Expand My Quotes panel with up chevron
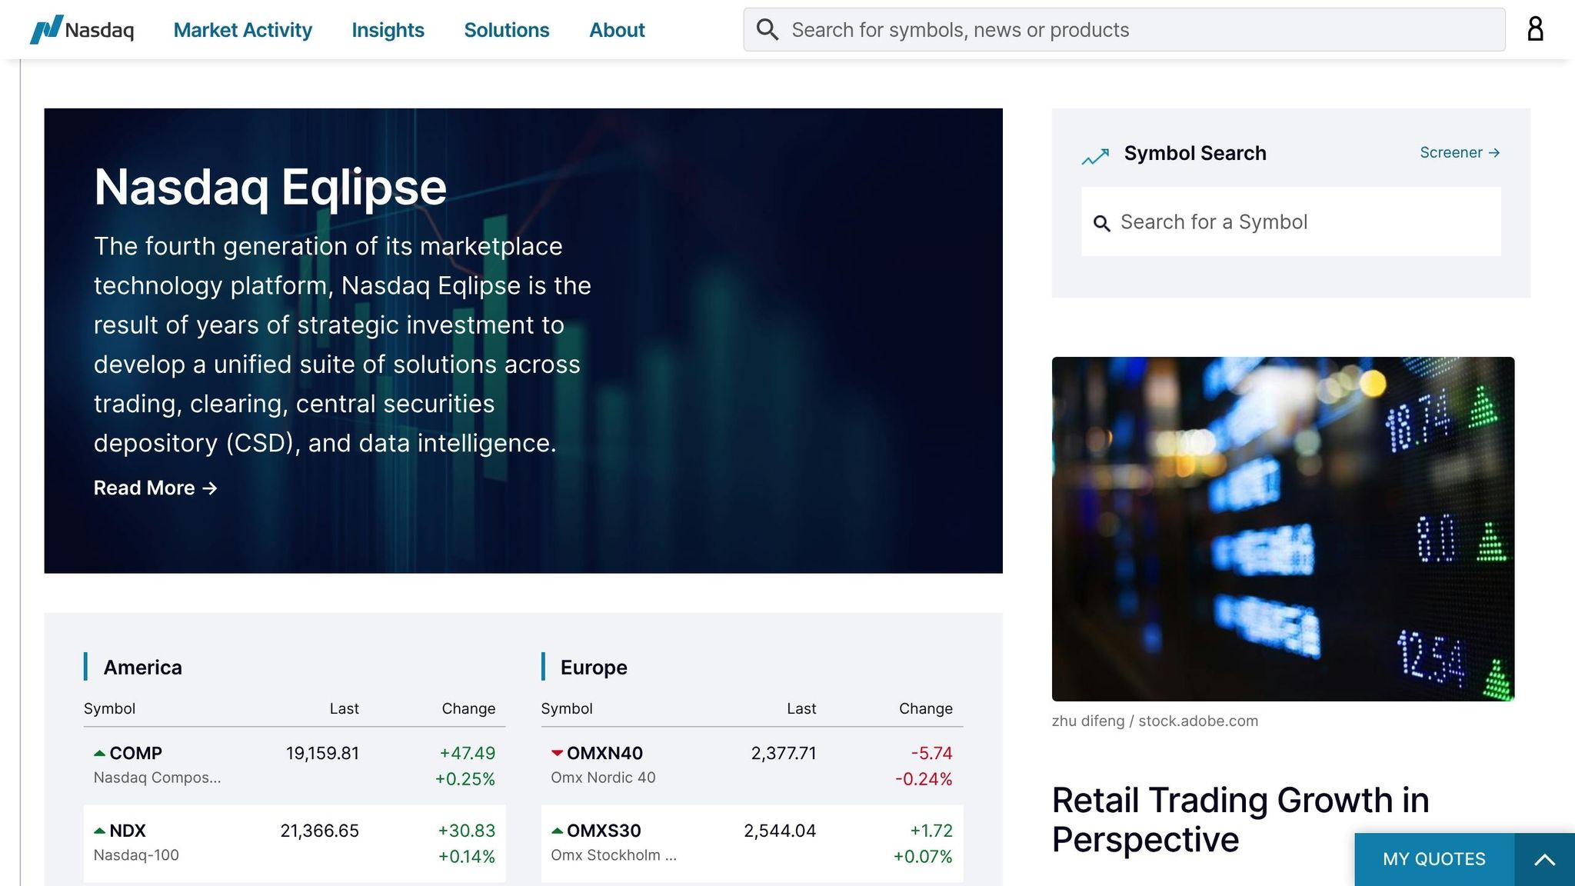The height and width of the screenshot is (886, 1575). [1544, 860]
